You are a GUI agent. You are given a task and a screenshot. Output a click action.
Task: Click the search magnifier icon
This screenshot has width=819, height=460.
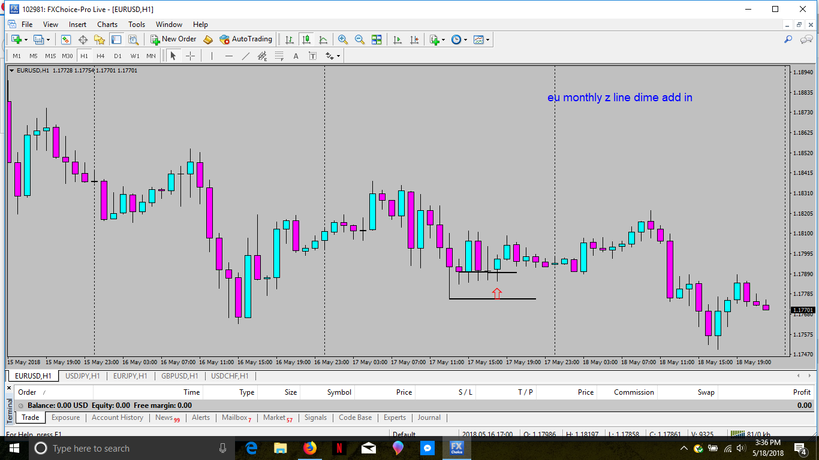tap(788, 40)
